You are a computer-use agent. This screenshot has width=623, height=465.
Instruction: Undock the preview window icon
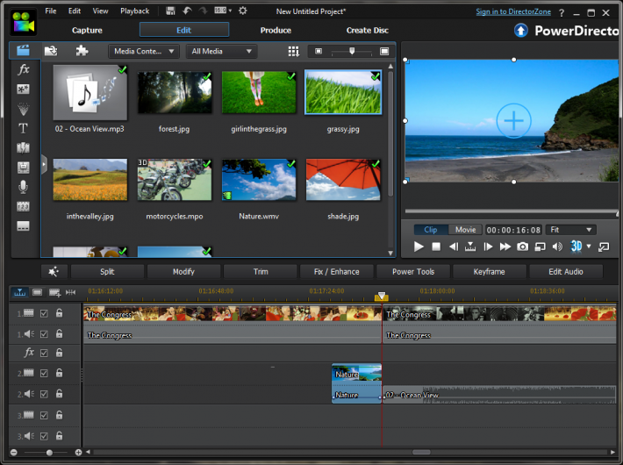coord(604,247)
